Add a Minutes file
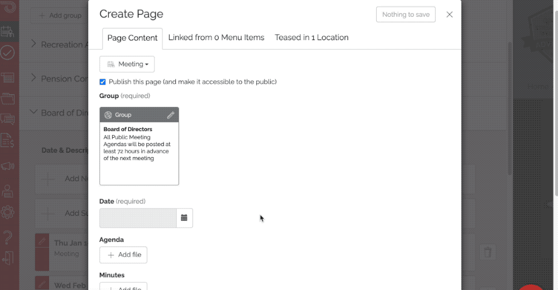The width and height of the screenshot is (558, 290). coord(123,287)
